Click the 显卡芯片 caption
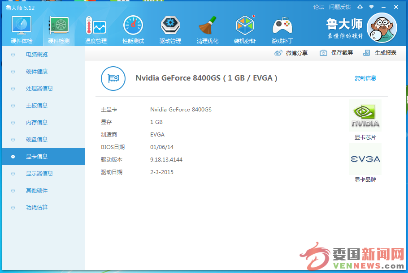Image resolution: width=408 pixels, height=273 pixels. [x=365, y=137]
